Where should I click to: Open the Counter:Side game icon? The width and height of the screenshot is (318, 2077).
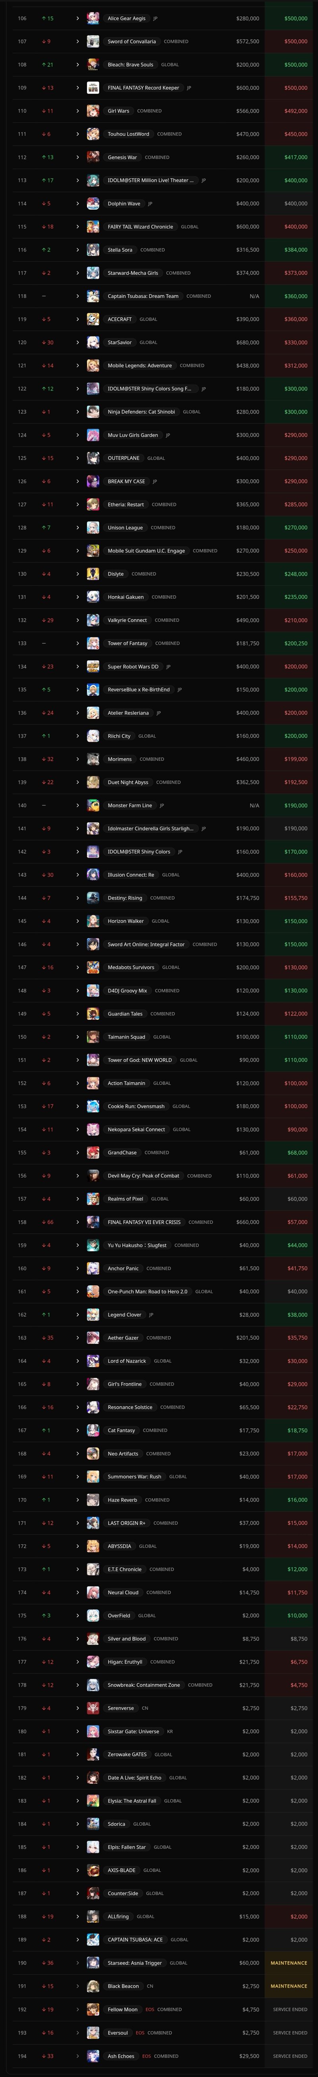[93, 1893]
